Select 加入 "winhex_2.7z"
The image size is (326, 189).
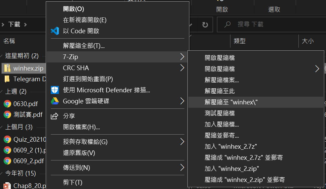click(256, 146)
